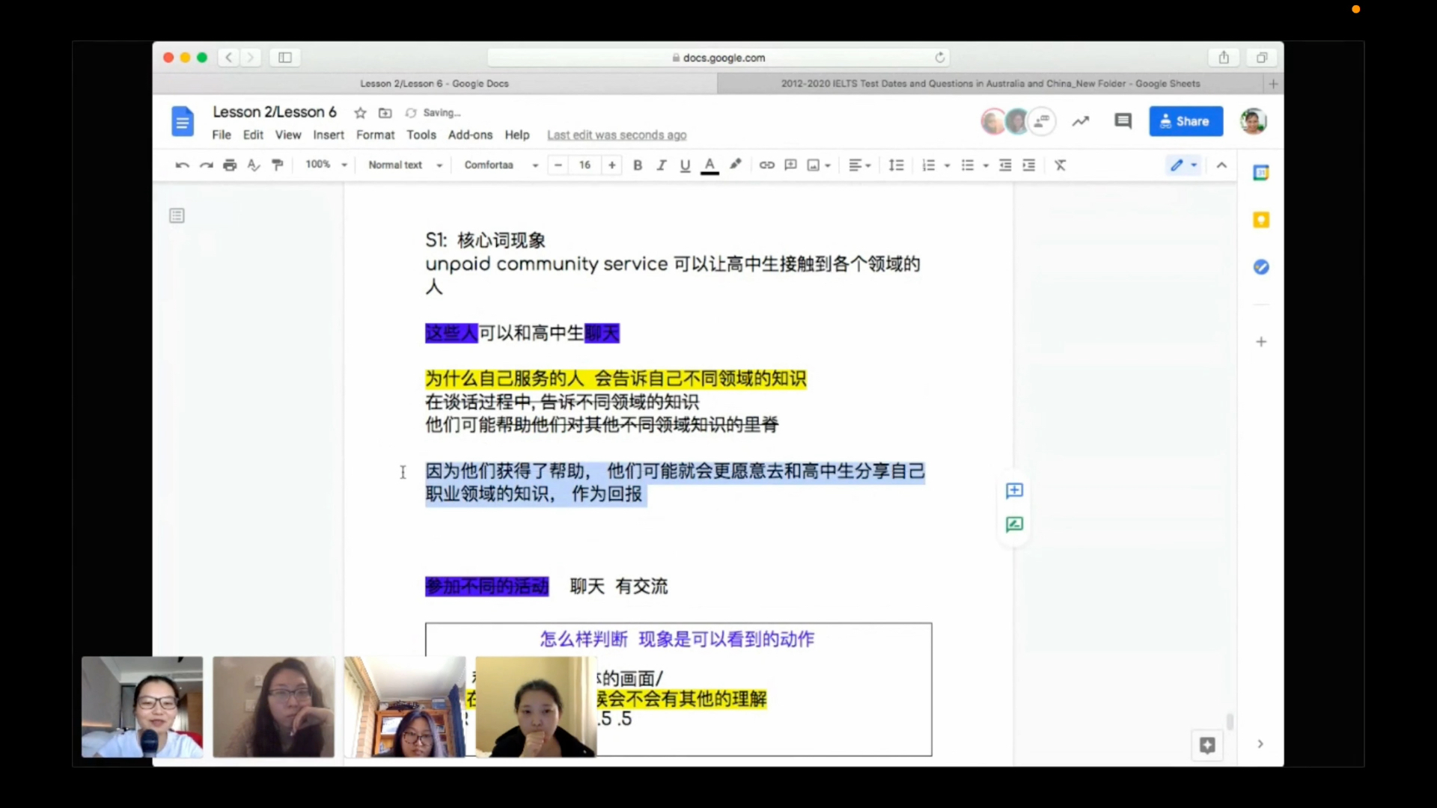Viewport: 1437px width, 808px height.
Task: Click the Underline formatting icon
Action: coord(685,165)
